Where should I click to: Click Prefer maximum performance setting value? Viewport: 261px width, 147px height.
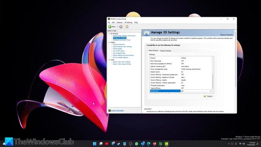(191, 69)
